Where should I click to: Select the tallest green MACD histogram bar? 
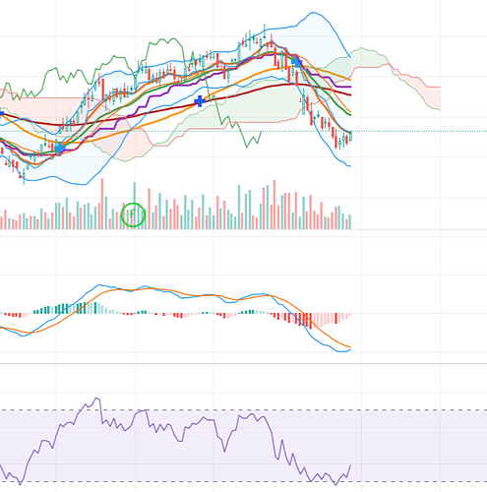95,308
